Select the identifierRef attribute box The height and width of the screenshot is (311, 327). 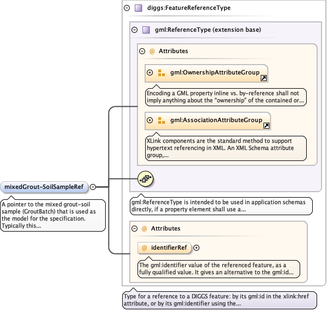click(x=164, y=248)
